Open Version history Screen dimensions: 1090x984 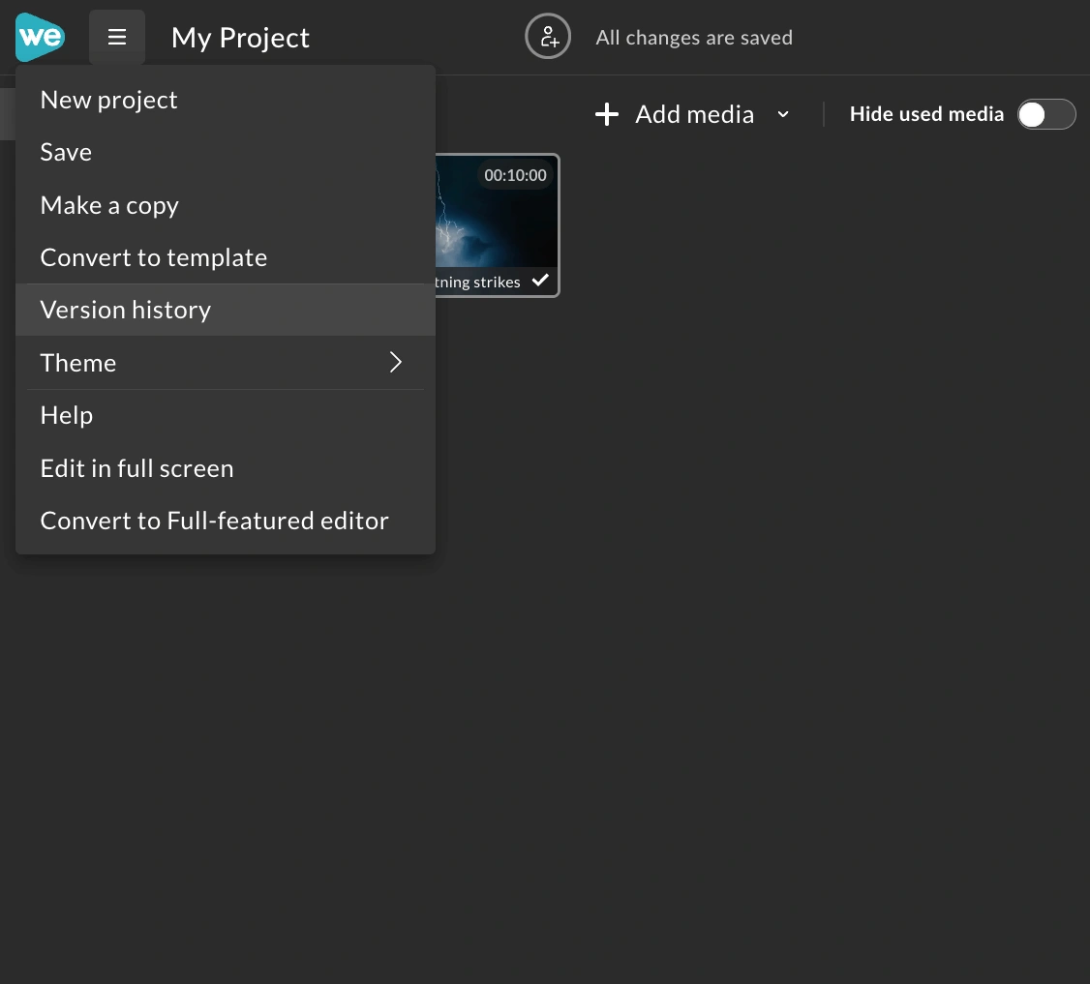226,310
